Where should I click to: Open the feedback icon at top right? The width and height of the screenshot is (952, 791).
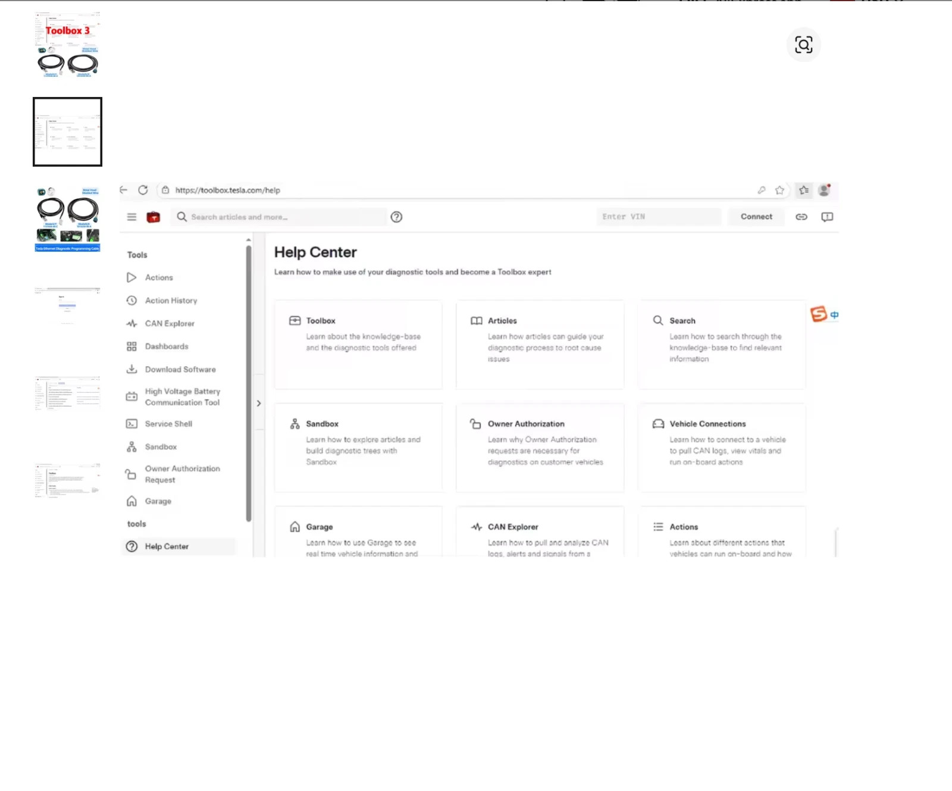pyautogui.click(x=827, y=217)
